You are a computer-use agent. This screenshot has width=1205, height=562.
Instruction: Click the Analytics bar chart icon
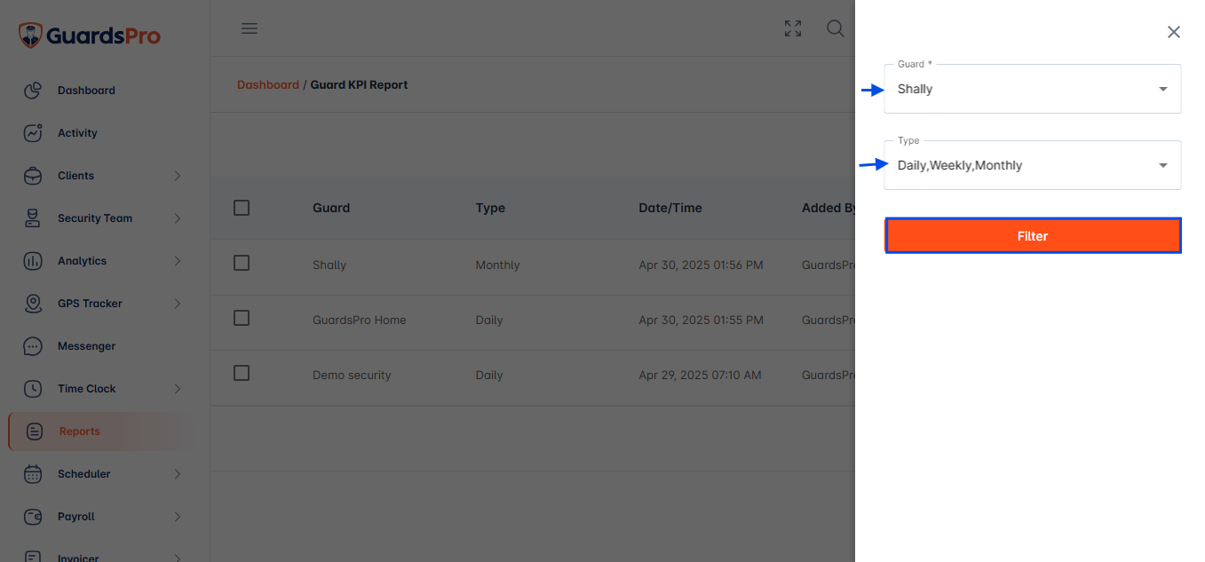tap(33, 261)
